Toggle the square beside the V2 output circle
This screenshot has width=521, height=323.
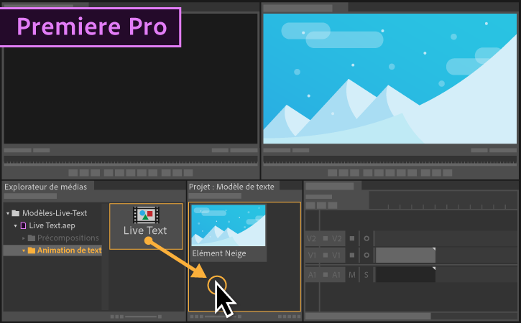click(352, 238)
